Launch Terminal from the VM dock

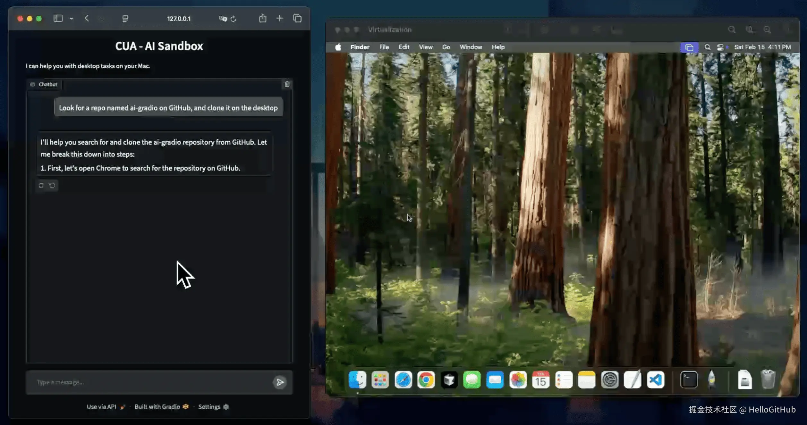coord(689,380)
